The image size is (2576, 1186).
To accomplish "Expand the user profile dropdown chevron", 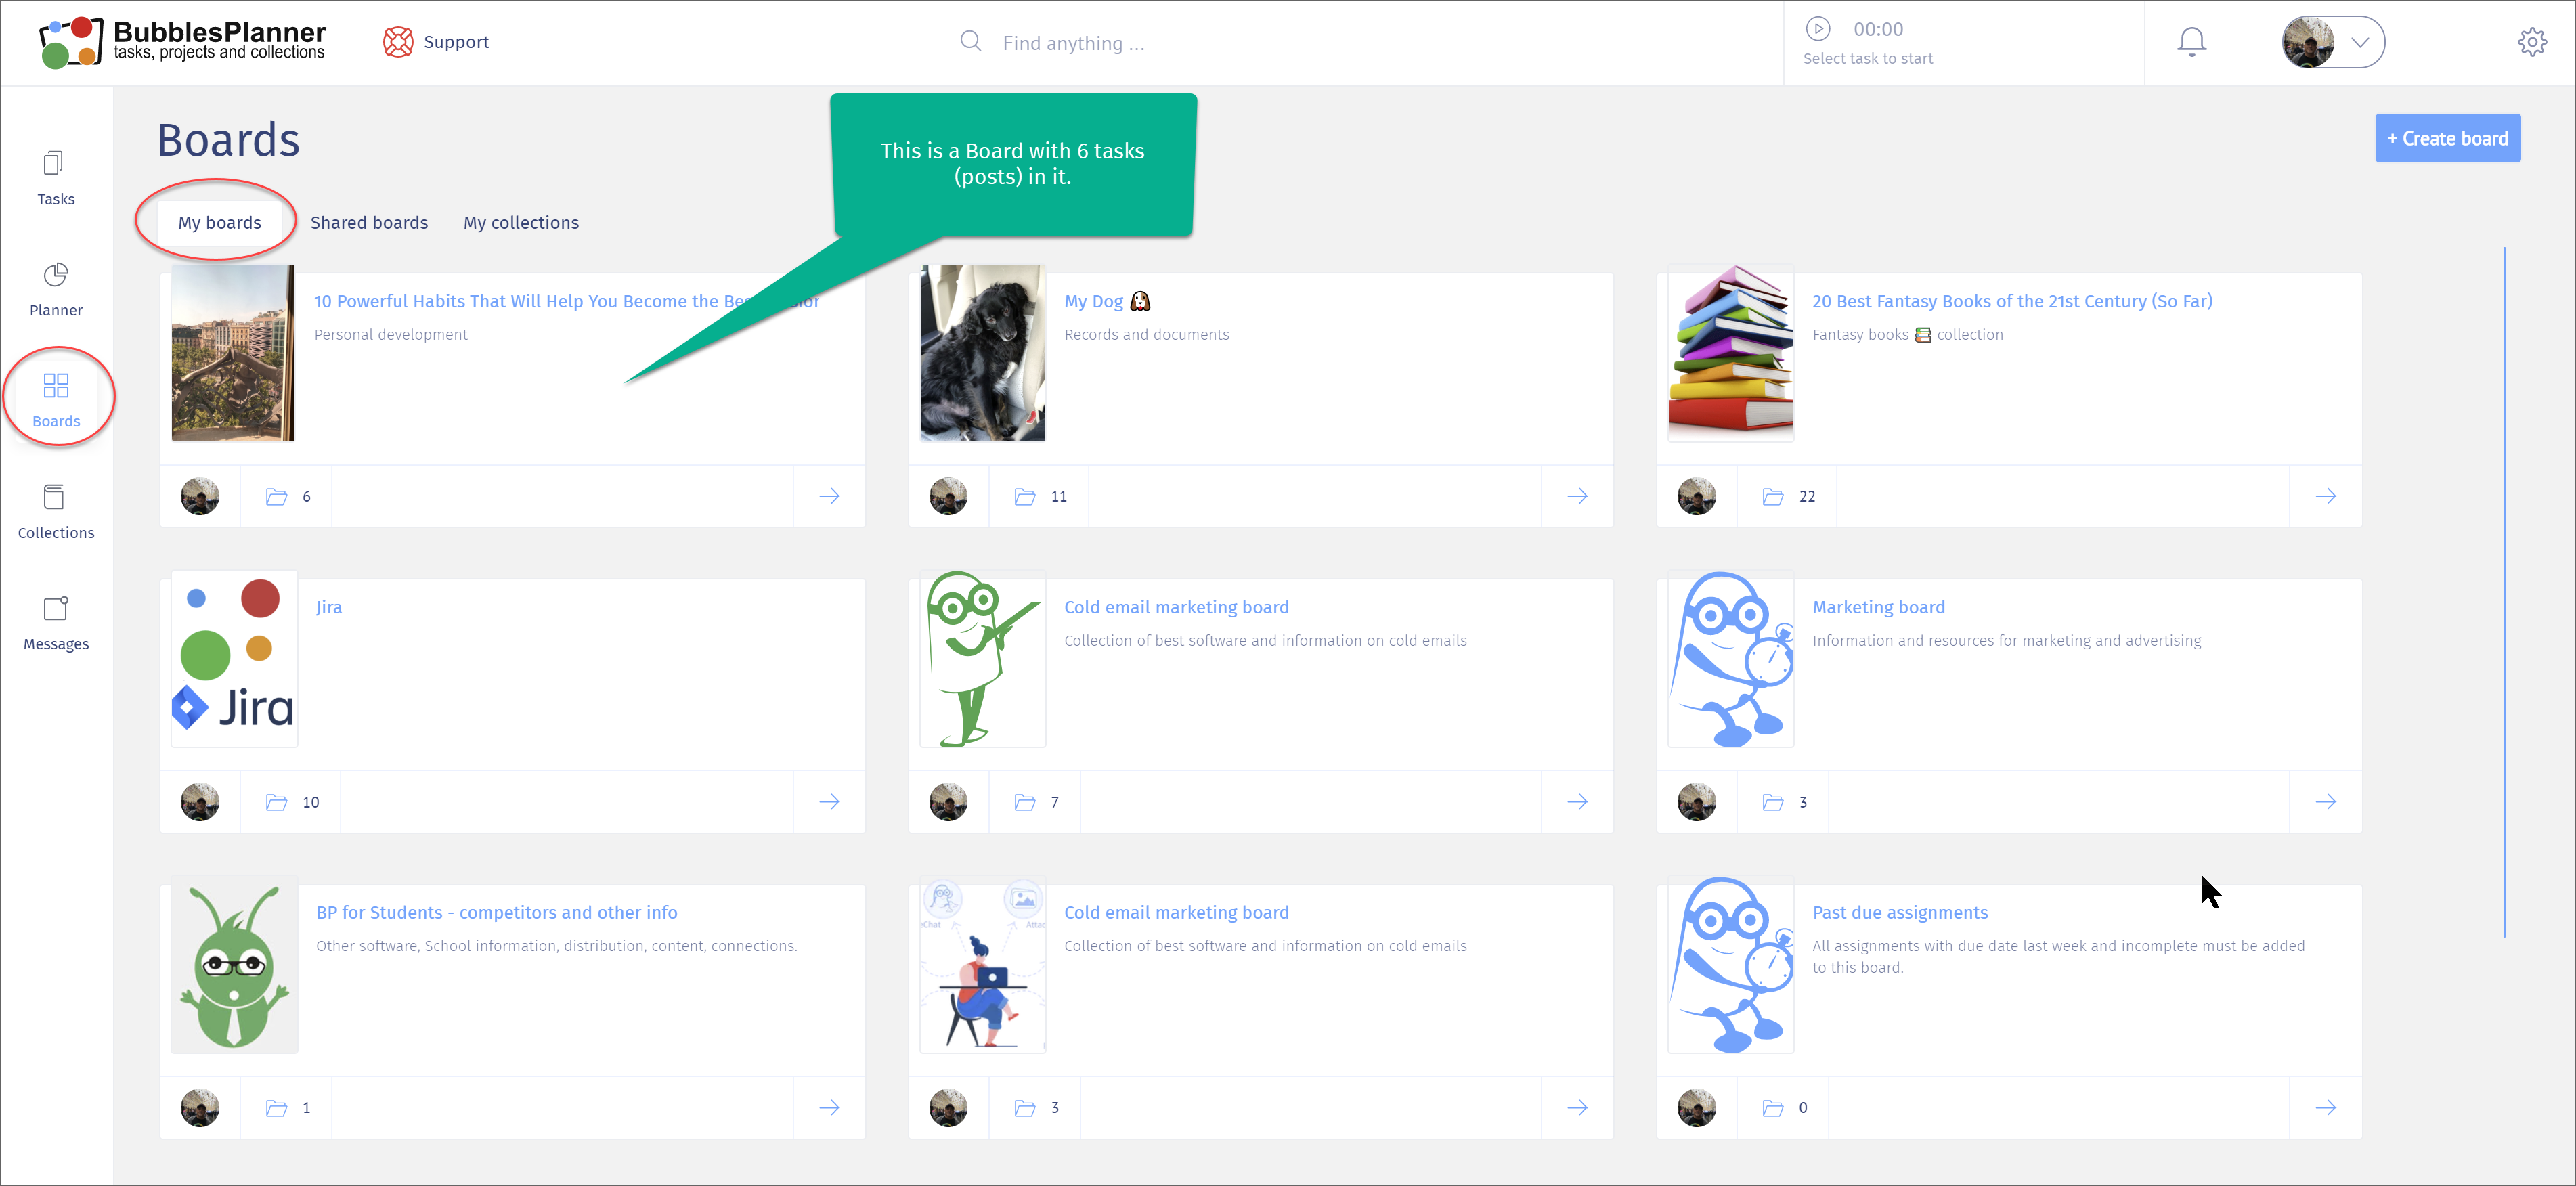I will [2360, 42].
